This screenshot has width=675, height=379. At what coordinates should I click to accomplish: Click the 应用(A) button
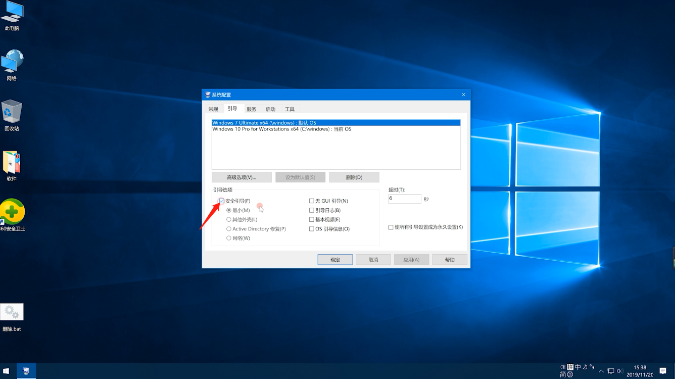pos(411,260)
